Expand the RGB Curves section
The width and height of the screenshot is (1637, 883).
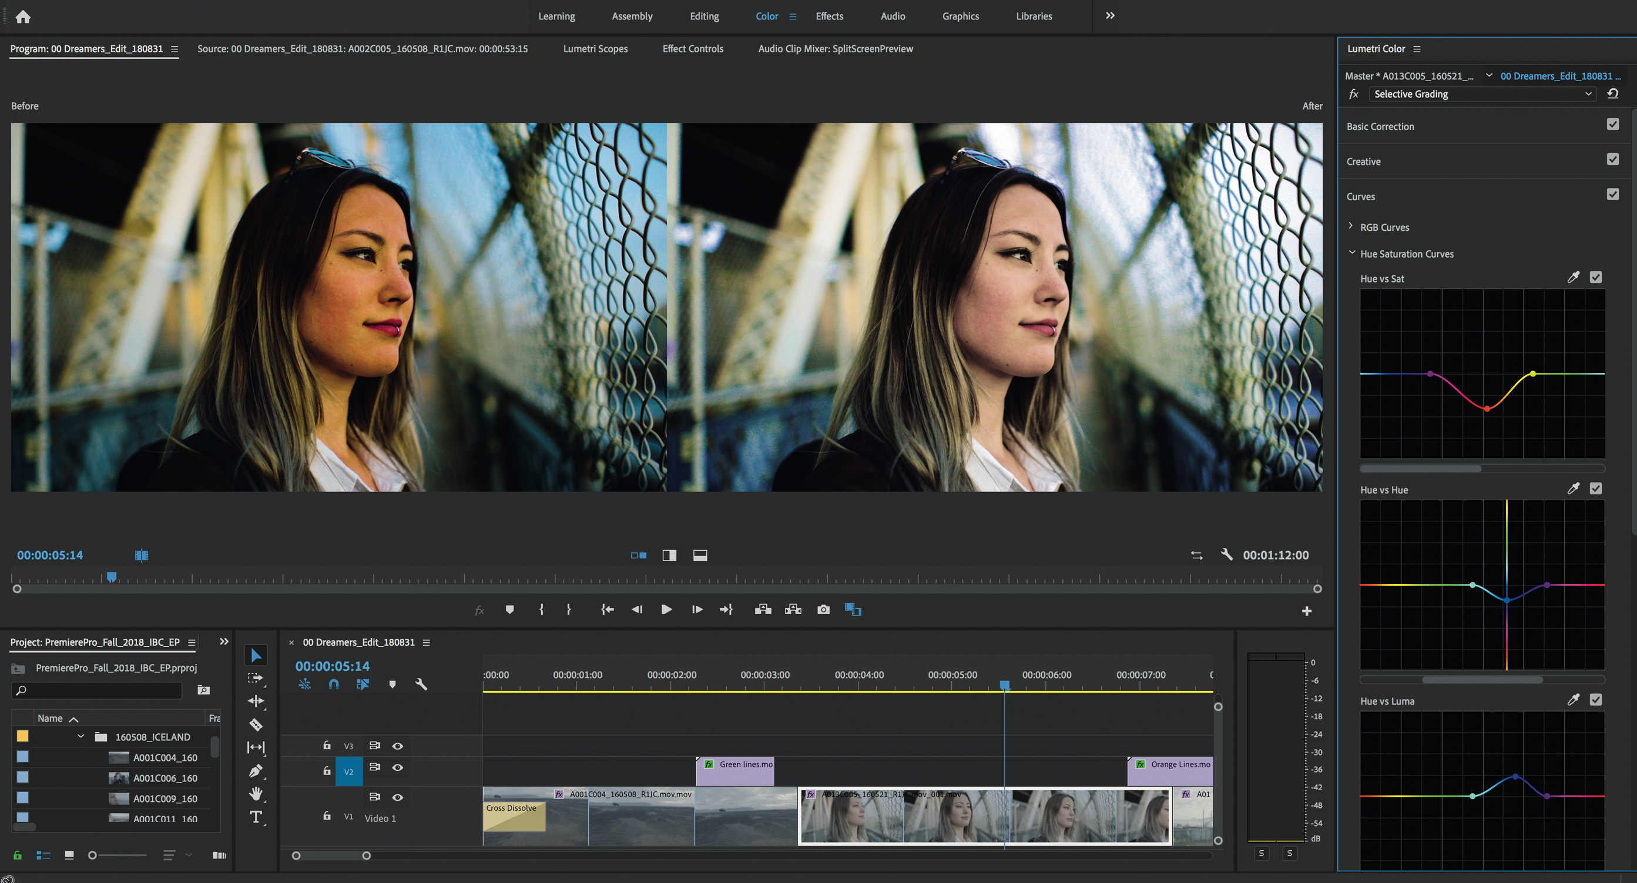pos(1351,227)
